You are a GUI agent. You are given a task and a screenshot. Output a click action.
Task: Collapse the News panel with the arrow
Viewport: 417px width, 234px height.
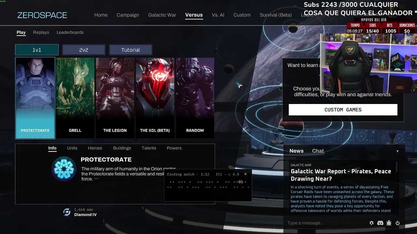[x=397, y=151]
